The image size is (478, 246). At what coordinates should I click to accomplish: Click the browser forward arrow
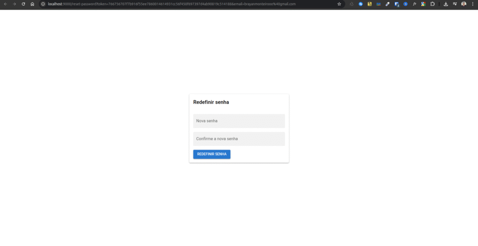coord(14,4)
